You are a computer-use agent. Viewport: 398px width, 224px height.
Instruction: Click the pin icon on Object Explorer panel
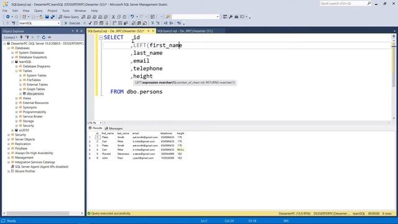pos(77,31)
